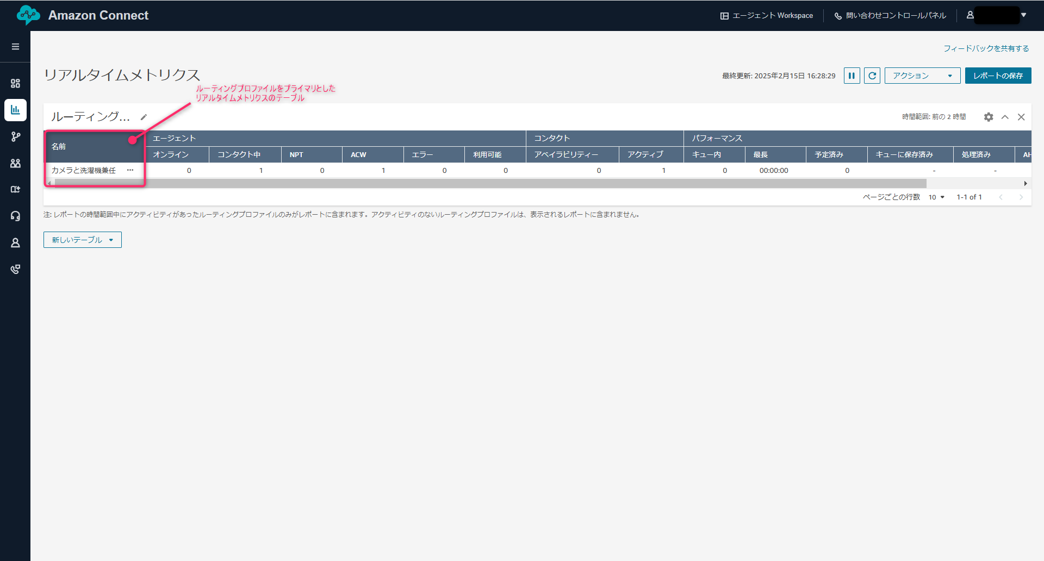Refresh the real-time metrics data
The image size is (1044, 561).
coord(872,76)
